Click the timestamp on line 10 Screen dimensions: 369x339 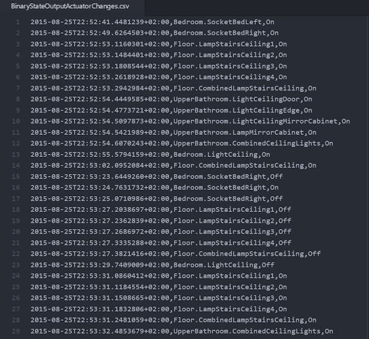click(100, 122)
